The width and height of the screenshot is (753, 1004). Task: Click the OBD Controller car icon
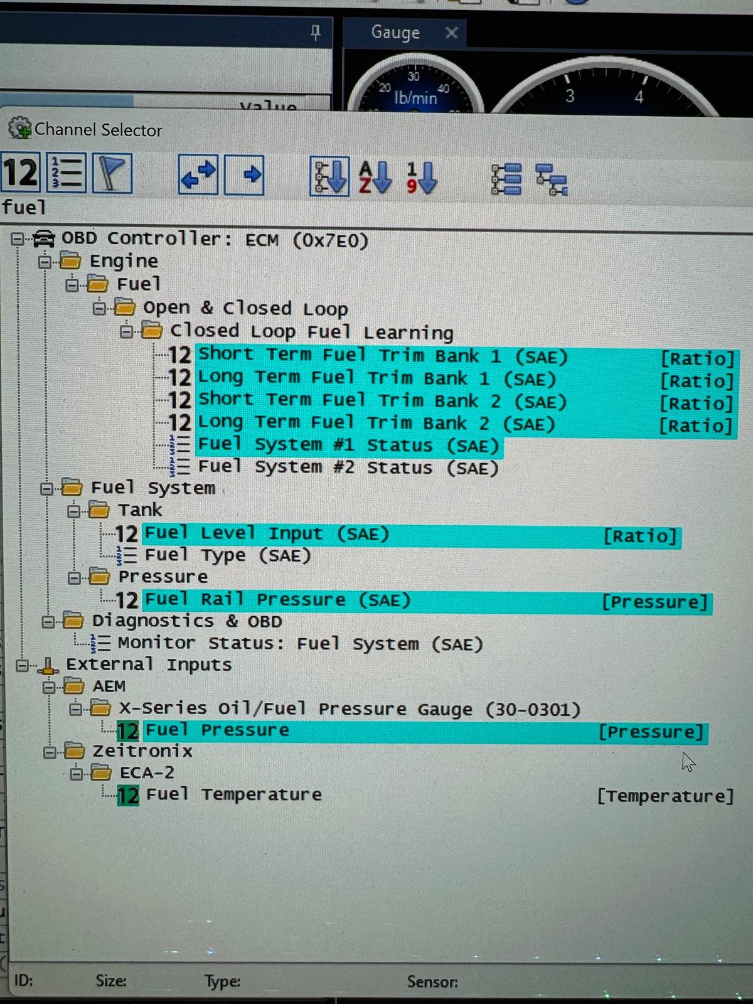43,239
